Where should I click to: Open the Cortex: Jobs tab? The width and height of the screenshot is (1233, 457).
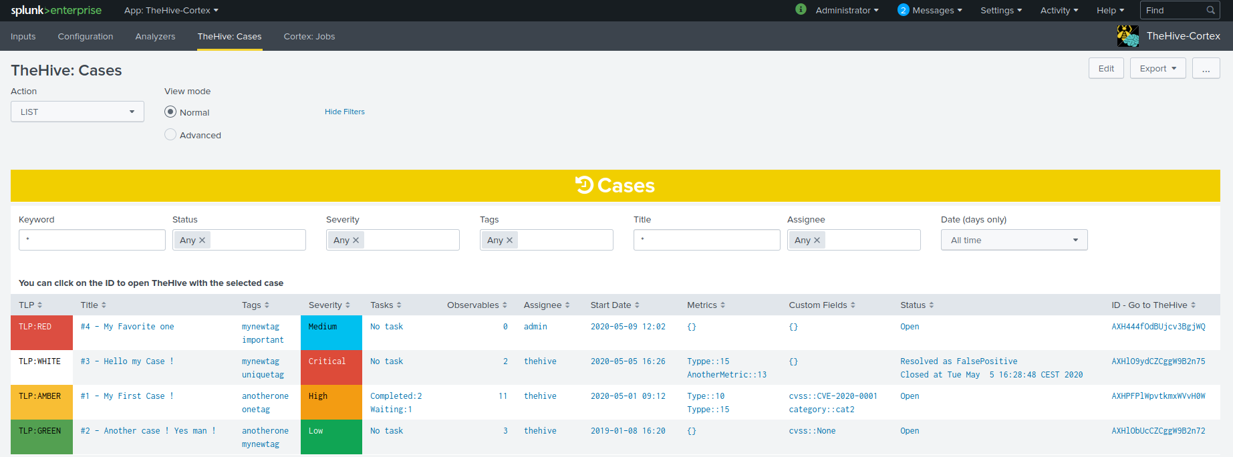tap(309, 36)
